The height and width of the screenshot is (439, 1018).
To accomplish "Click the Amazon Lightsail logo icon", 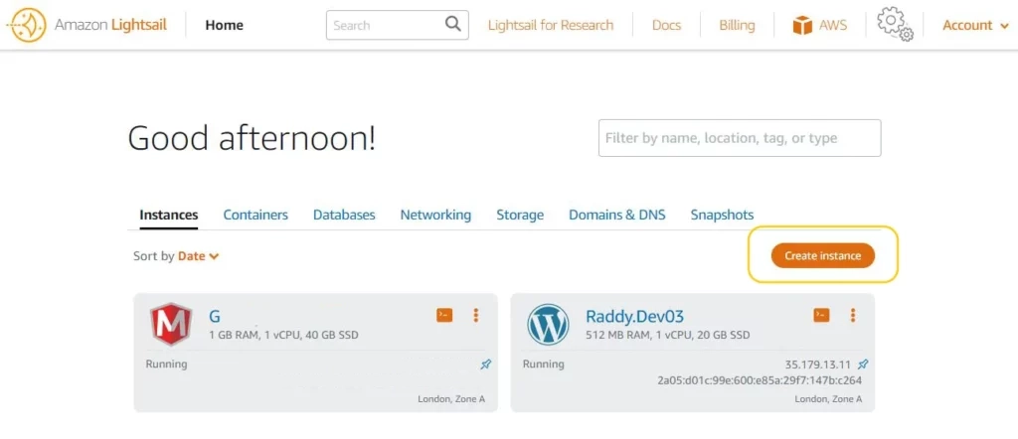I will click(x=26, y=25).
